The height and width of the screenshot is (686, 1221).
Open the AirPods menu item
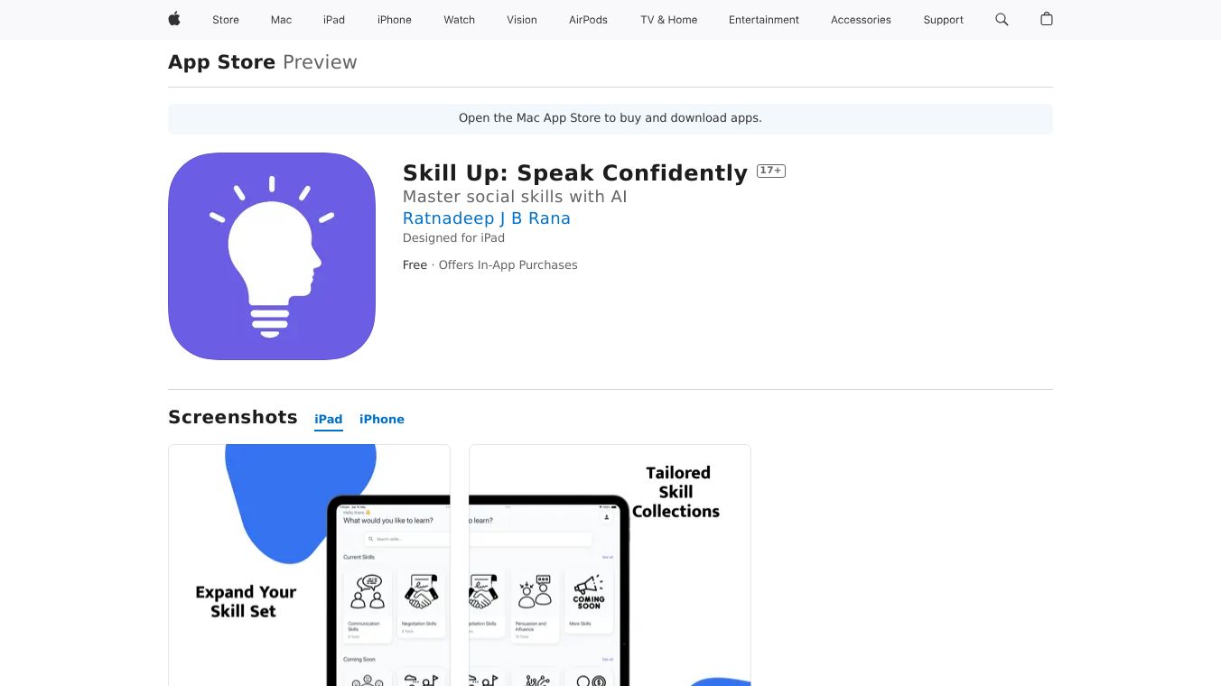click(x=589, y=20)
